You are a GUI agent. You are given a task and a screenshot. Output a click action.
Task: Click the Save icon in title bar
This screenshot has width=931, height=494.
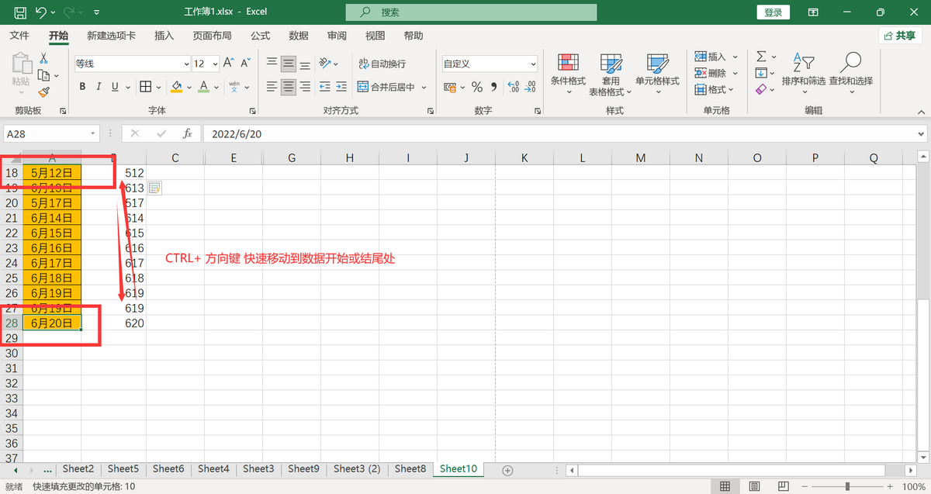[x=20, y=12]
